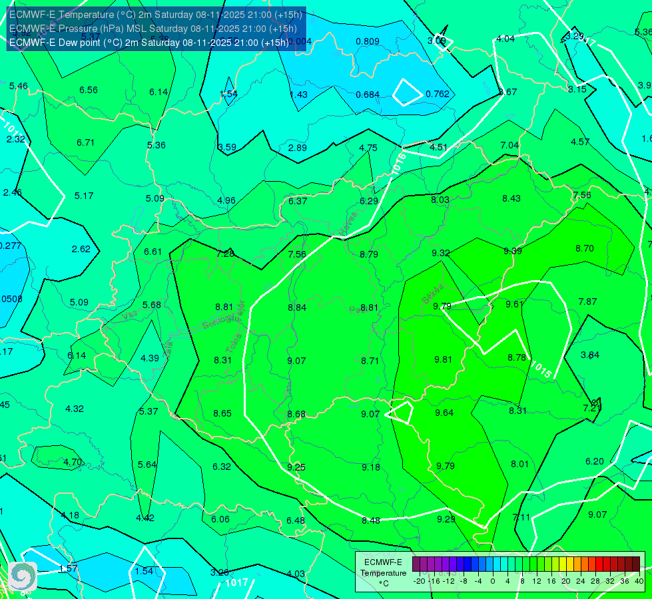Screen dimensions: 652x599
Task: Click the 7.04 temperature value
Action: [x=509, y=146]
